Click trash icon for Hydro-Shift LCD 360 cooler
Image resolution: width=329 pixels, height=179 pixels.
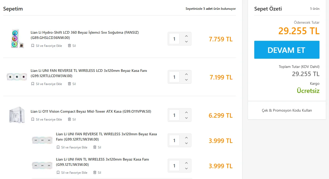coord(69,46)
